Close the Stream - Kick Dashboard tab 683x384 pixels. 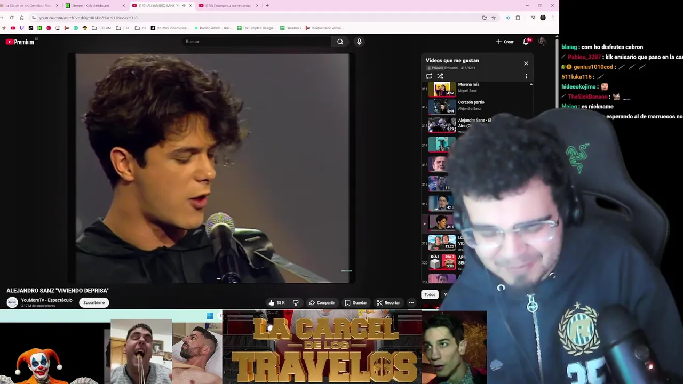point(124,5)
